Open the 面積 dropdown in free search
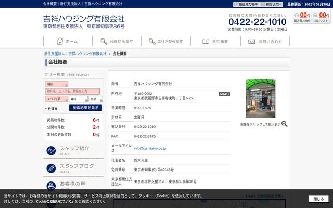Image resolution: width=333 pixels, height=208 pixels. 96,99
